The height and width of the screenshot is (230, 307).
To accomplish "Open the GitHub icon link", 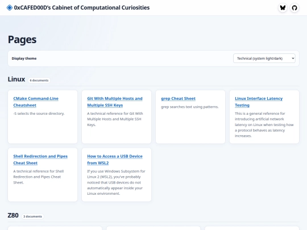I will [x=294, y=8].
